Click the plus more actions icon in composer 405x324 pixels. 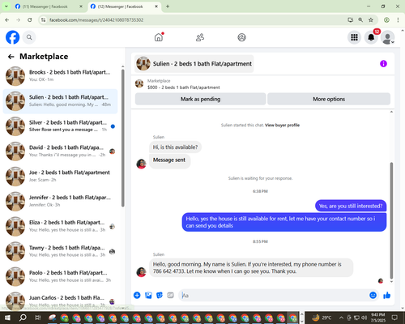[x=137, y=295]
